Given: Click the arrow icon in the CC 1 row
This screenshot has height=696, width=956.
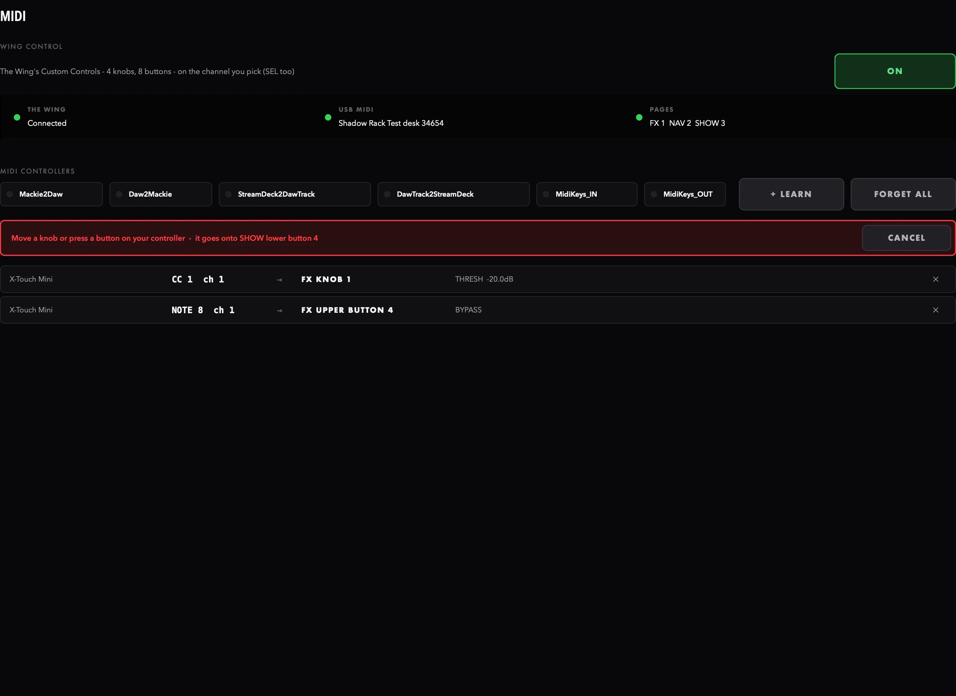Looking at the screenshot, I should [x=279, y=280].
